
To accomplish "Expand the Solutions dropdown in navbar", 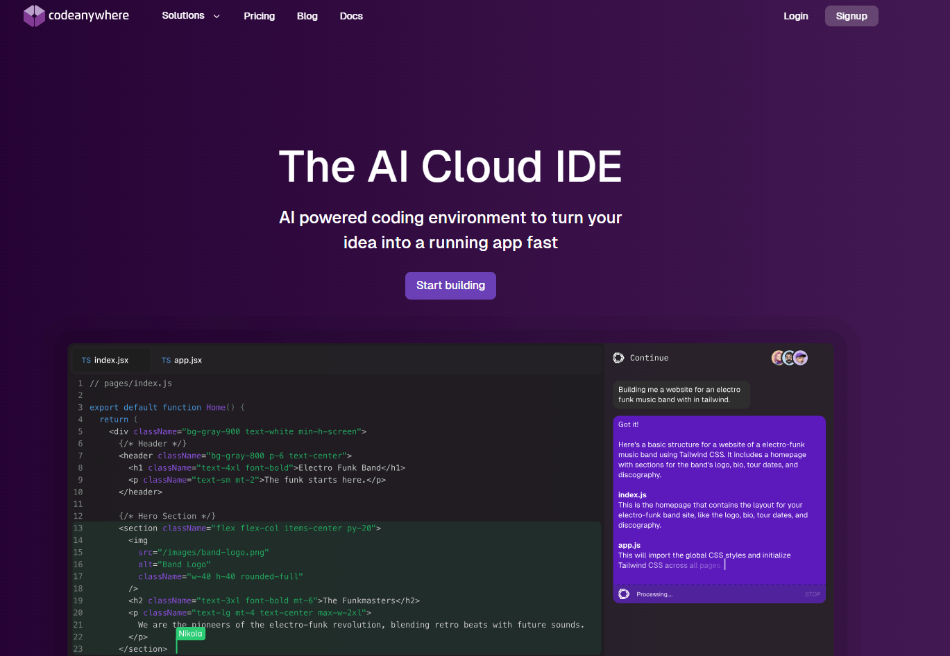I will click(x=183, y=15).
